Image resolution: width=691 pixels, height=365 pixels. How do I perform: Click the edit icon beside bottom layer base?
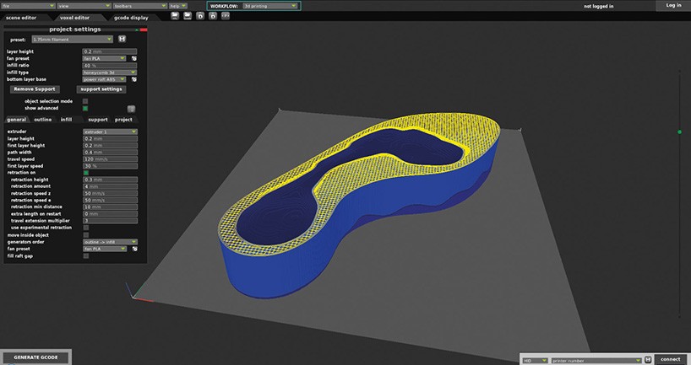pyautogui.click(x=133, y=79)
